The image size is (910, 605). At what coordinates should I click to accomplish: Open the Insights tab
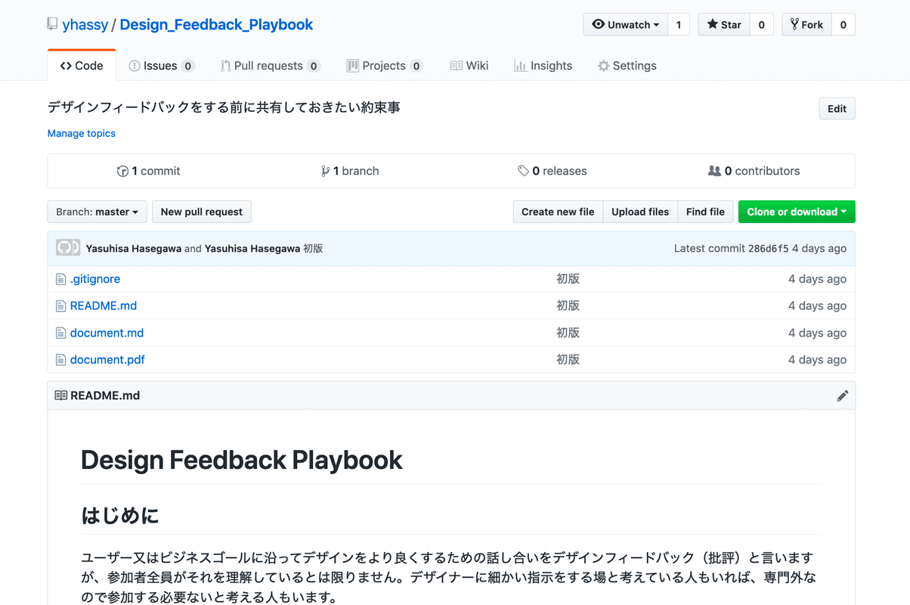click(543, 66)
